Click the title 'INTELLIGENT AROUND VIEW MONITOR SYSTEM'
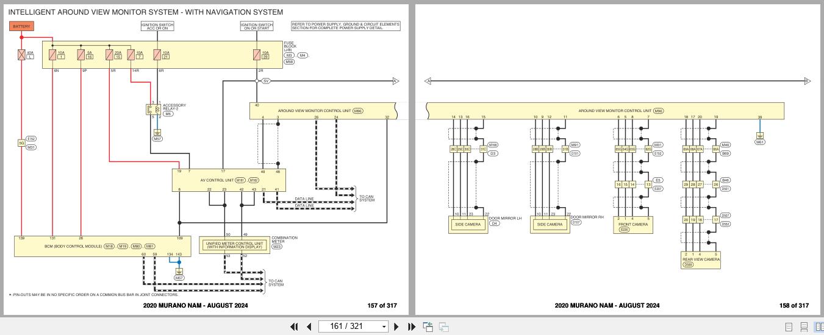The height and width of the screenshot is (335, 824). pyautogui.click(x=145, y=12)
